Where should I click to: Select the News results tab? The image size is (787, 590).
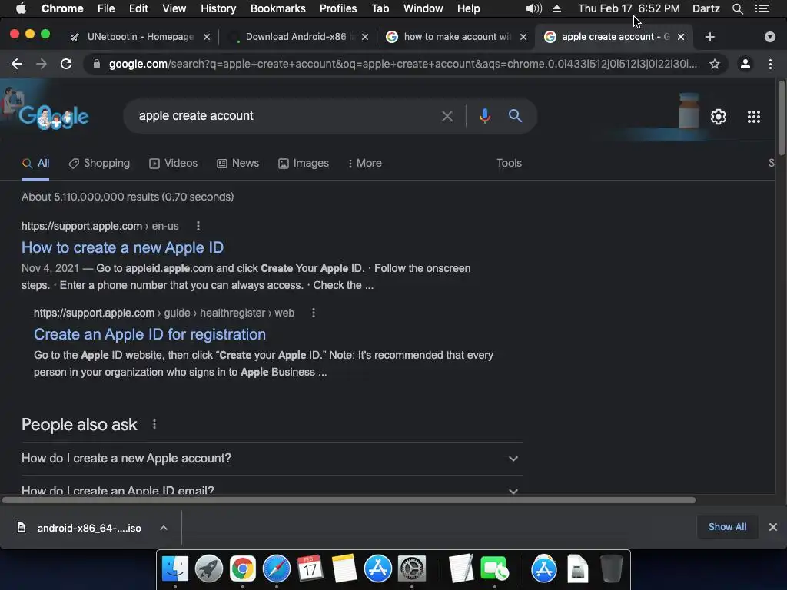[238, 163]
